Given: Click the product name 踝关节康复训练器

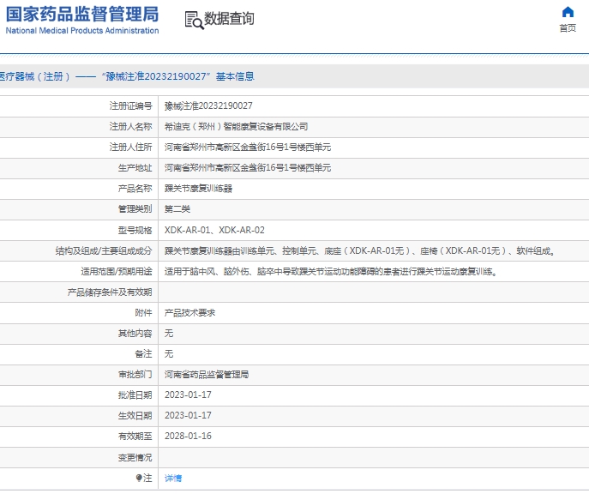Looking at the screenshot, I should point(198,189).
